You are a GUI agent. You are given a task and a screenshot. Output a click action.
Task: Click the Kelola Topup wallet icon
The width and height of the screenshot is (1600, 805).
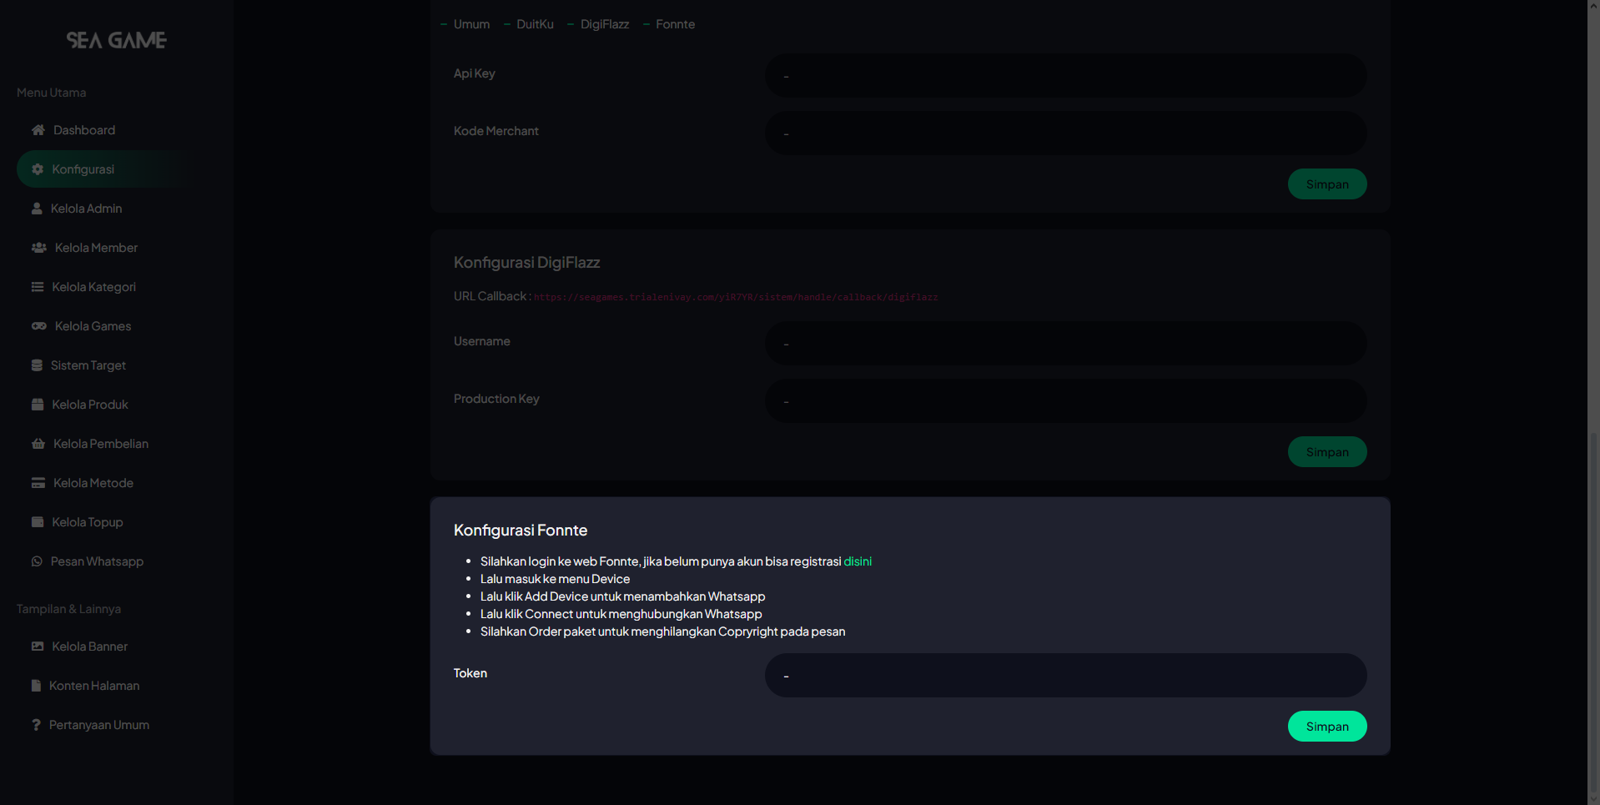(38, 522)
